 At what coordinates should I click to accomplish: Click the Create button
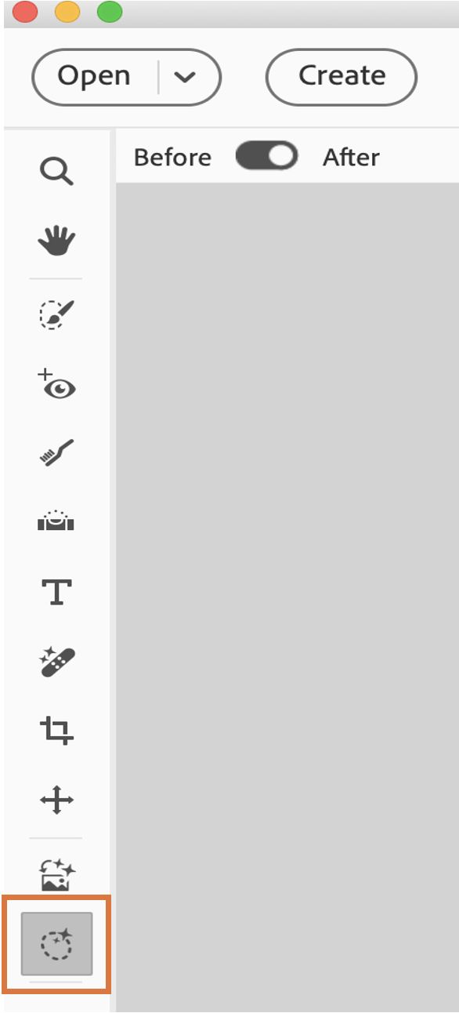click(x=342, y=76)
